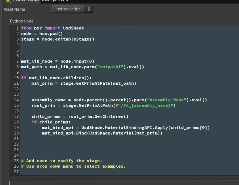Screen dimensions: 239x185
Task: Click line 20 'mat_bind_api.Bind' statement
Action: 102,133
